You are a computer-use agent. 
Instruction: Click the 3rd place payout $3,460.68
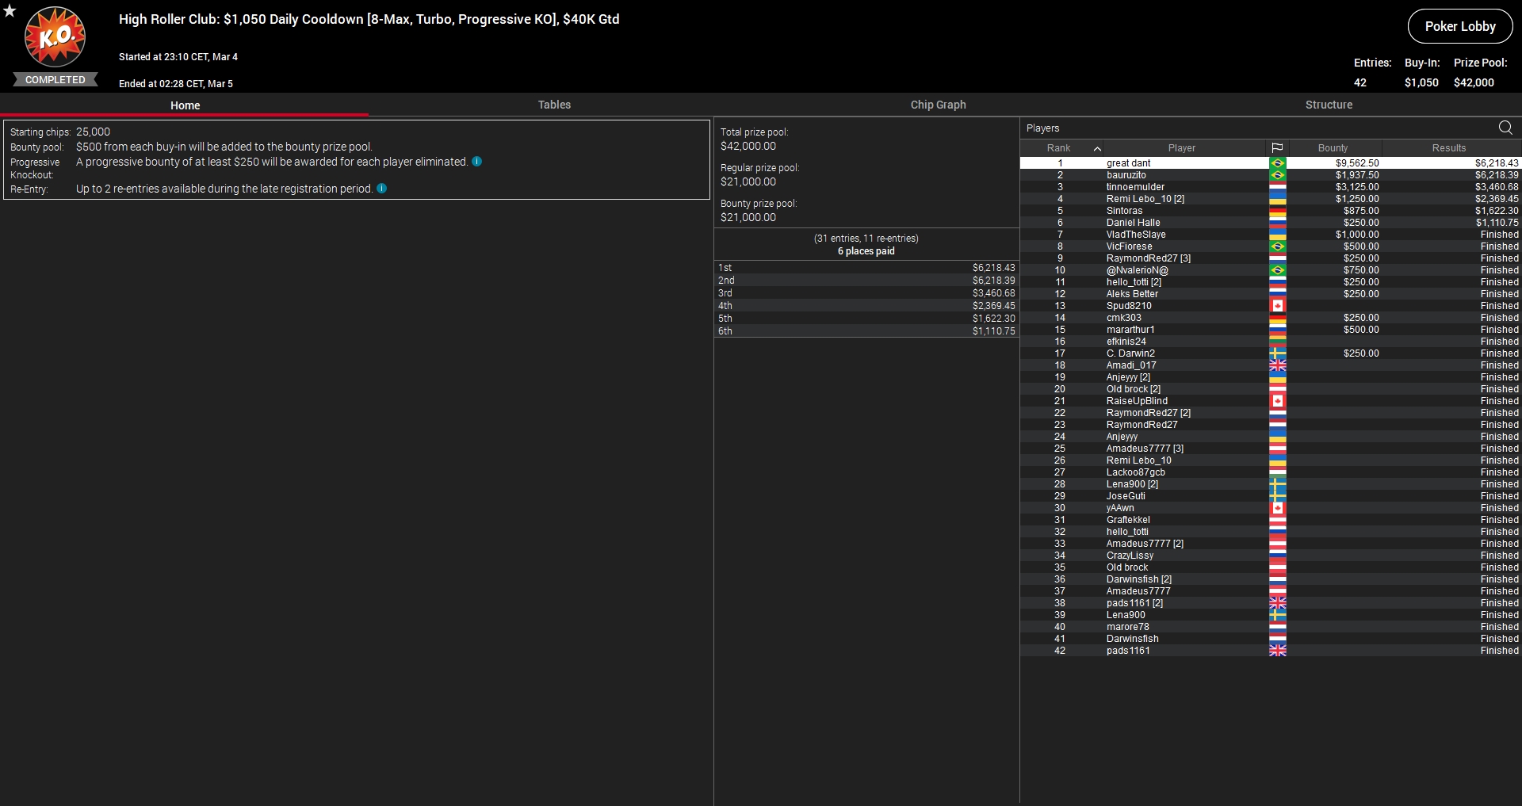(993, 293)
